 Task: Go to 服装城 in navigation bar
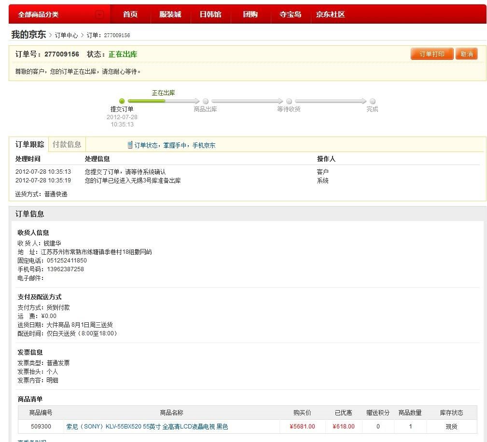pyautogui.click(x=170, y=14)
